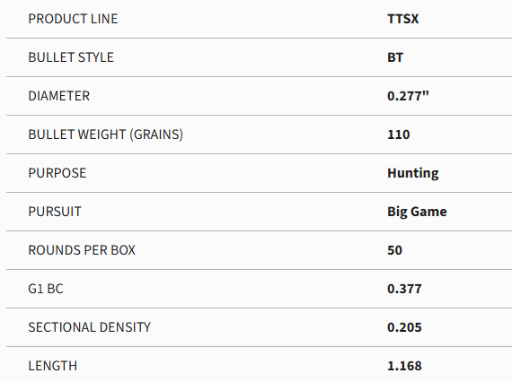Click the LENGTH row label

coord(53,366)
